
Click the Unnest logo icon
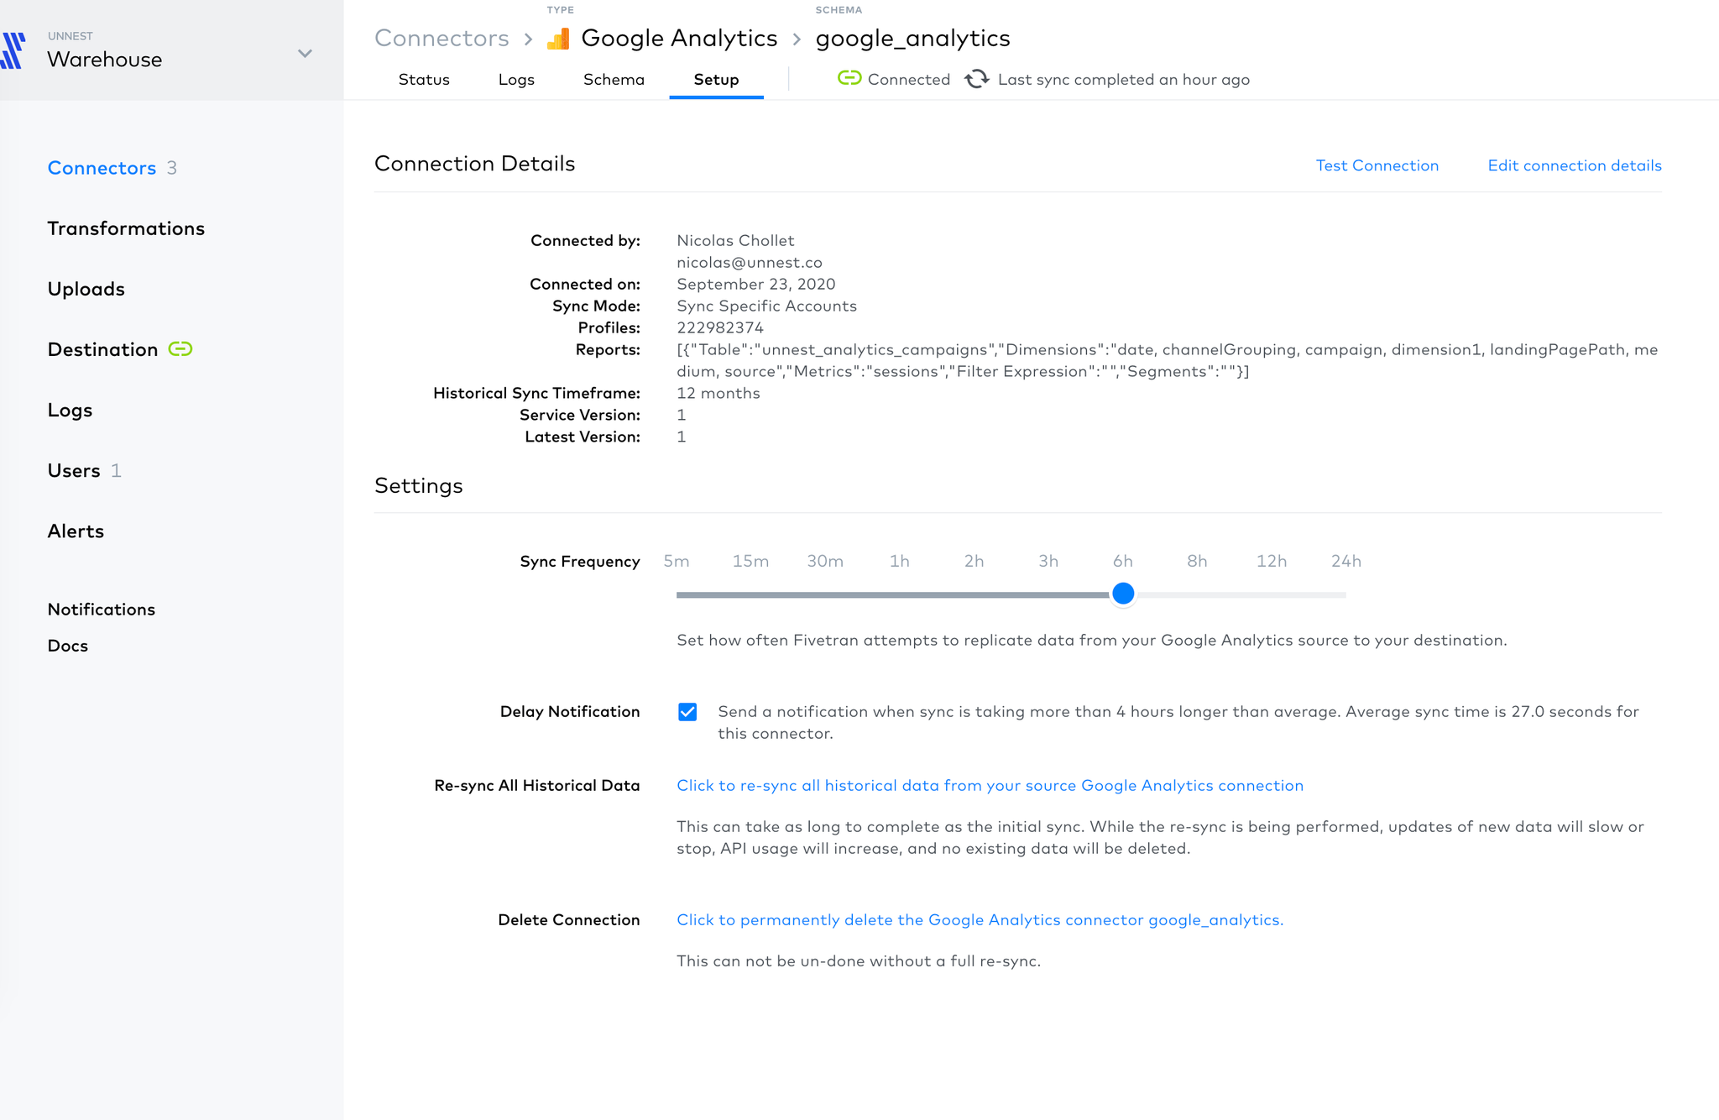click(x=13, y=50)
